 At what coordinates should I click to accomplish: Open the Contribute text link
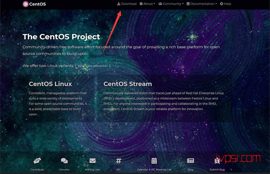coord(37,169)
